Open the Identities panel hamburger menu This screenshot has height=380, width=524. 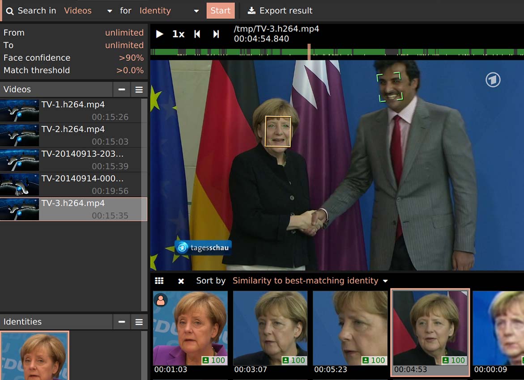point(139,322)
